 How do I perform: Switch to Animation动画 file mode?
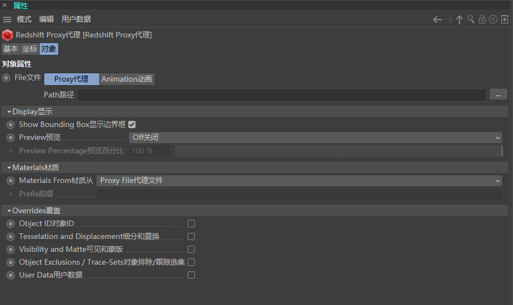[126, 79]
